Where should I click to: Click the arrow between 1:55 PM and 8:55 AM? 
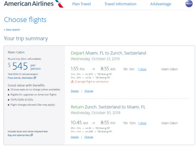click(93, 69)
